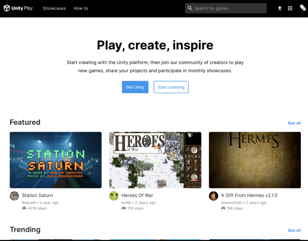The width and height of the screenshot is (308, 241).
Task: Open the Showcases menu item
Action: pyautogui.click(x=54, y=8)
